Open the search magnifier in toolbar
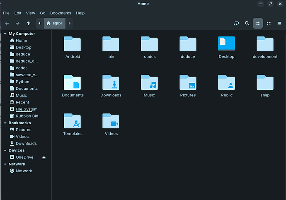This screenshot has width=286, height=200. pyautogui.click(x=247, y=24)
